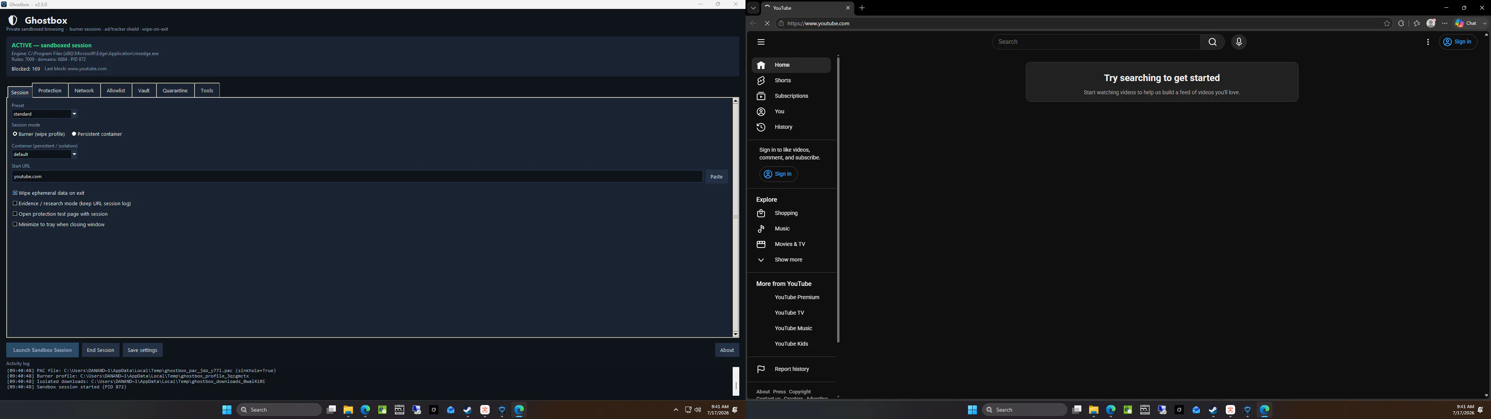
Task: Open Music under Explore
Action: coord(791,229)
